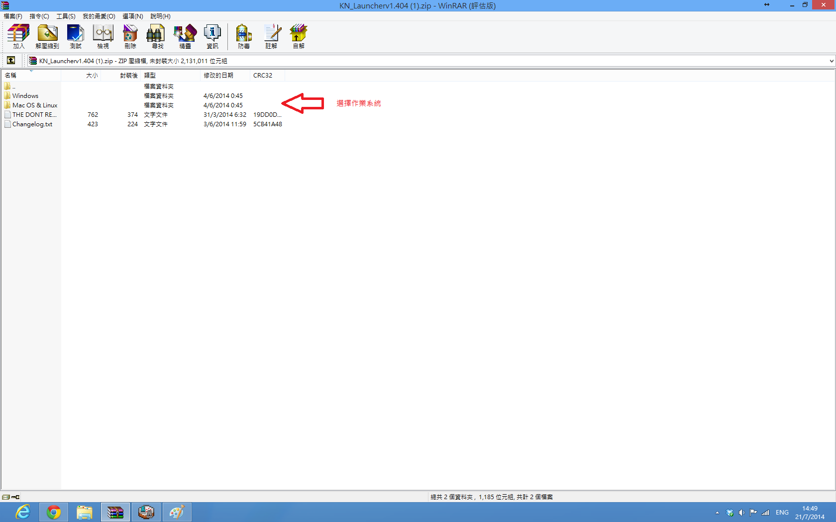836x522 pixels.
Task: Click the Windows row date 4/6/2014 0:45
Action: pos(223,96)
